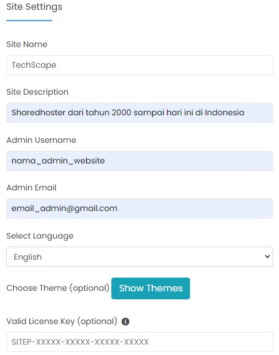Click the Show Themes button
This screenshot has height=355, width=279.
click(151, 288)
